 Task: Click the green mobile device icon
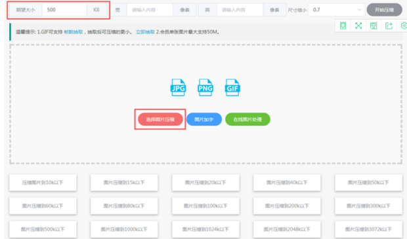coord(343,26)
